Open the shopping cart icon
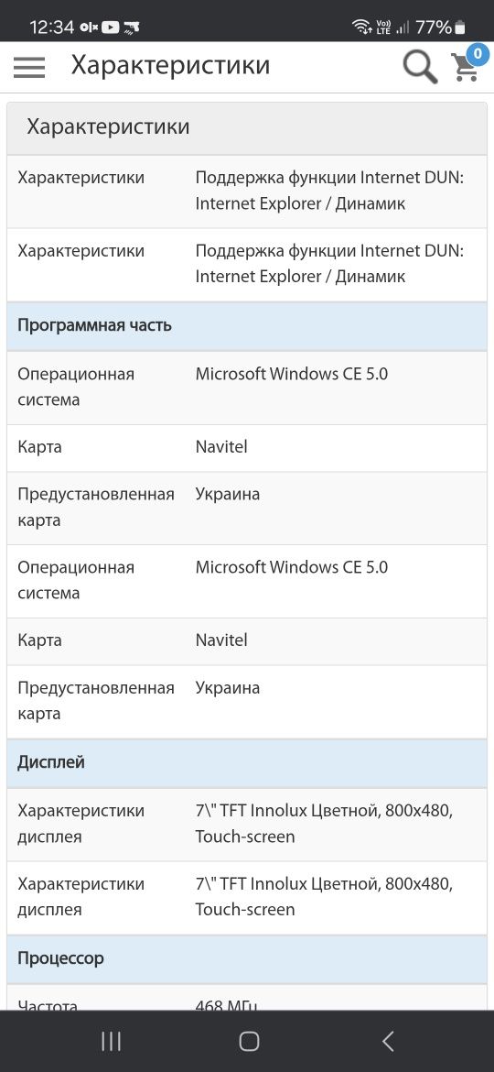Image resolution: width=494 pixels, height=1072 pixels. click(466, 69)
